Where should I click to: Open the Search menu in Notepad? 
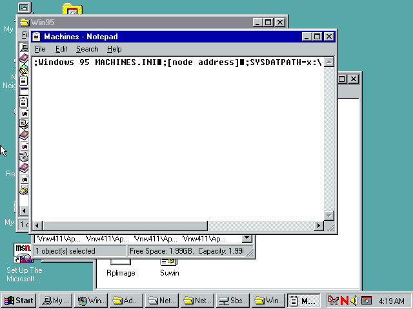click(87, 49)
